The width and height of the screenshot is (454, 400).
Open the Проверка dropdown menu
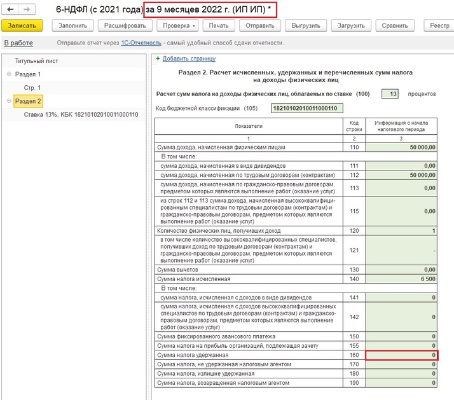[x=177, y=25]
